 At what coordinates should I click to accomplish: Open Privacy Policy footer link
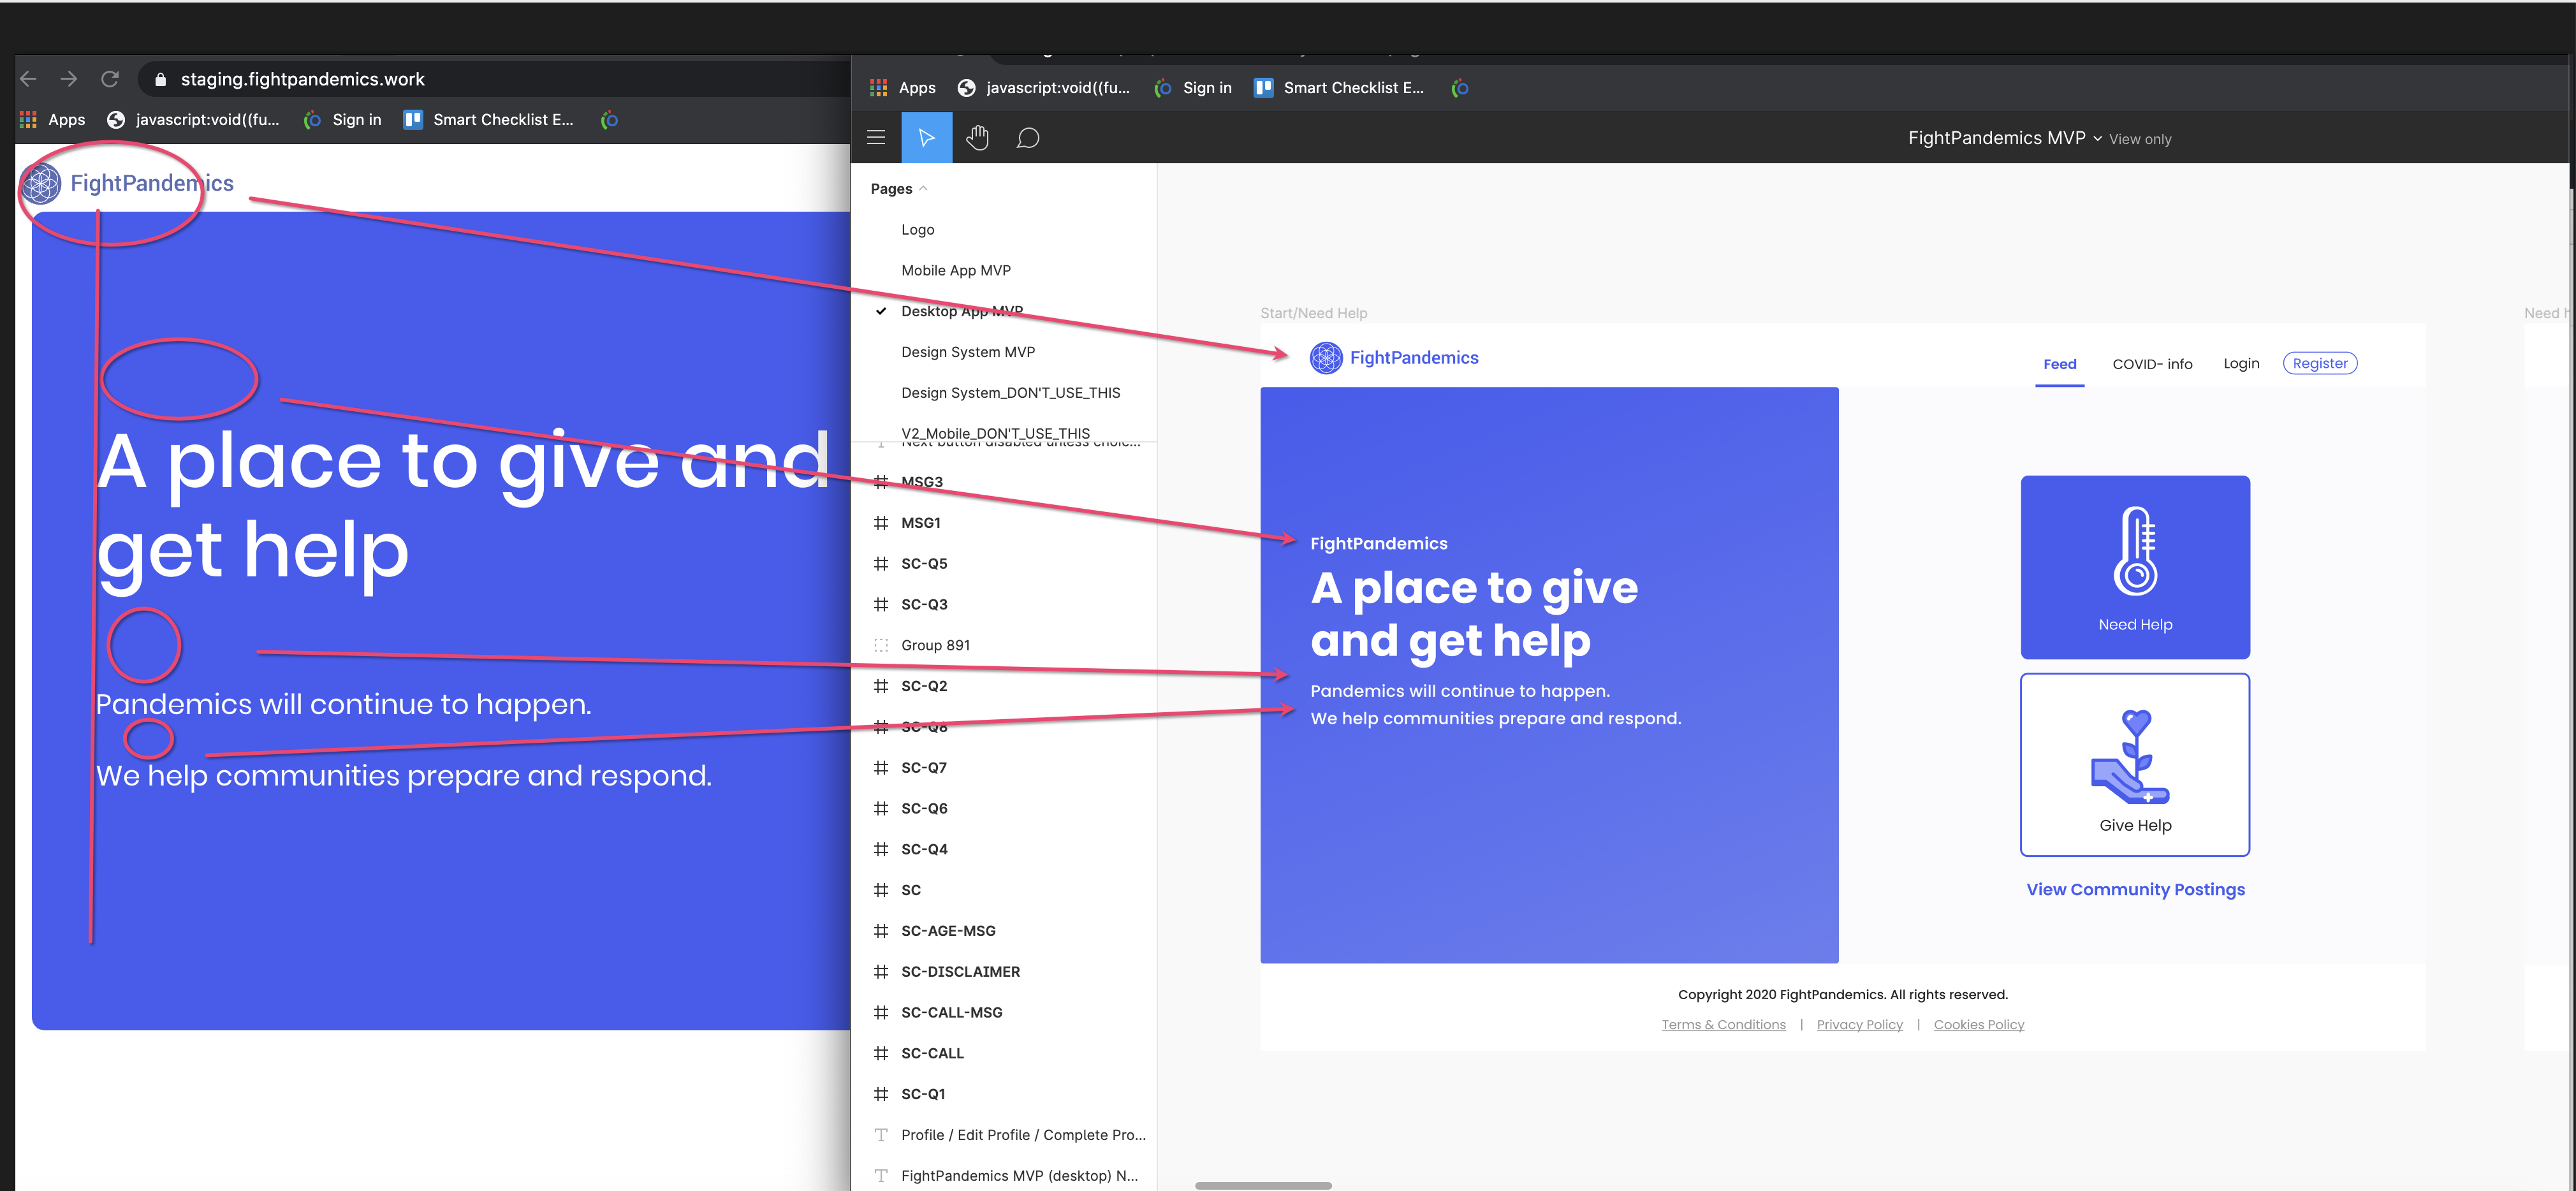1859,1024
